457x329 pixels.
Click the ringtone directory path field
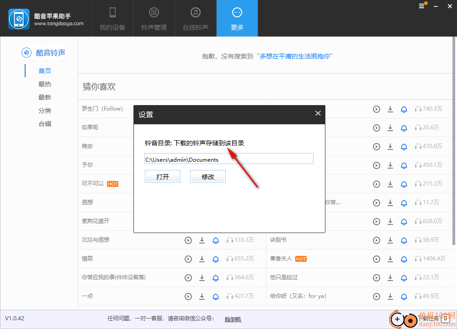coord(229,159)
